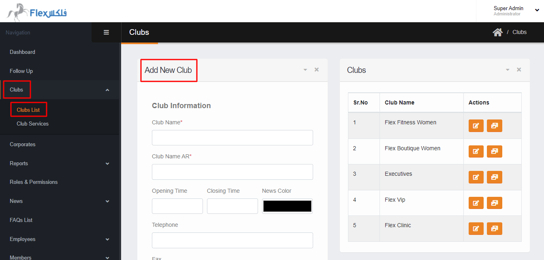Click the edit icon for Flex Clinic

(x=476, y=228)
